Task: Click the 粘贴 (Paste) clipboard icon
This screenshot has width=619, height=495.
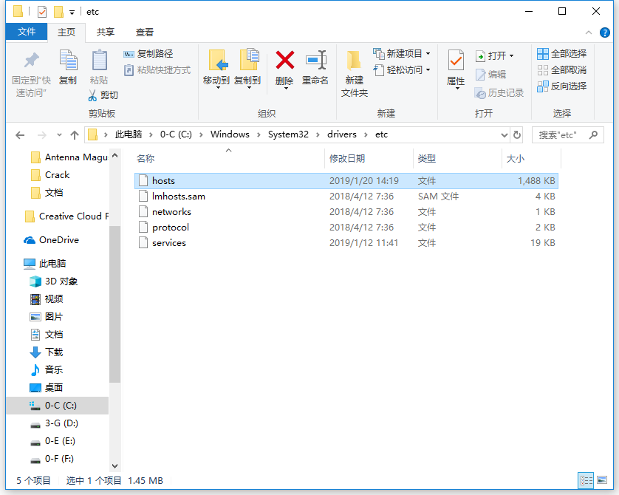Action: [x=99, y=61]
